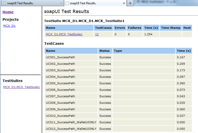Click the TestSuite MCX_D1.MCX_D1.MCX_TestSuite1 heading

pyautogui.click(x=84, y=21)
